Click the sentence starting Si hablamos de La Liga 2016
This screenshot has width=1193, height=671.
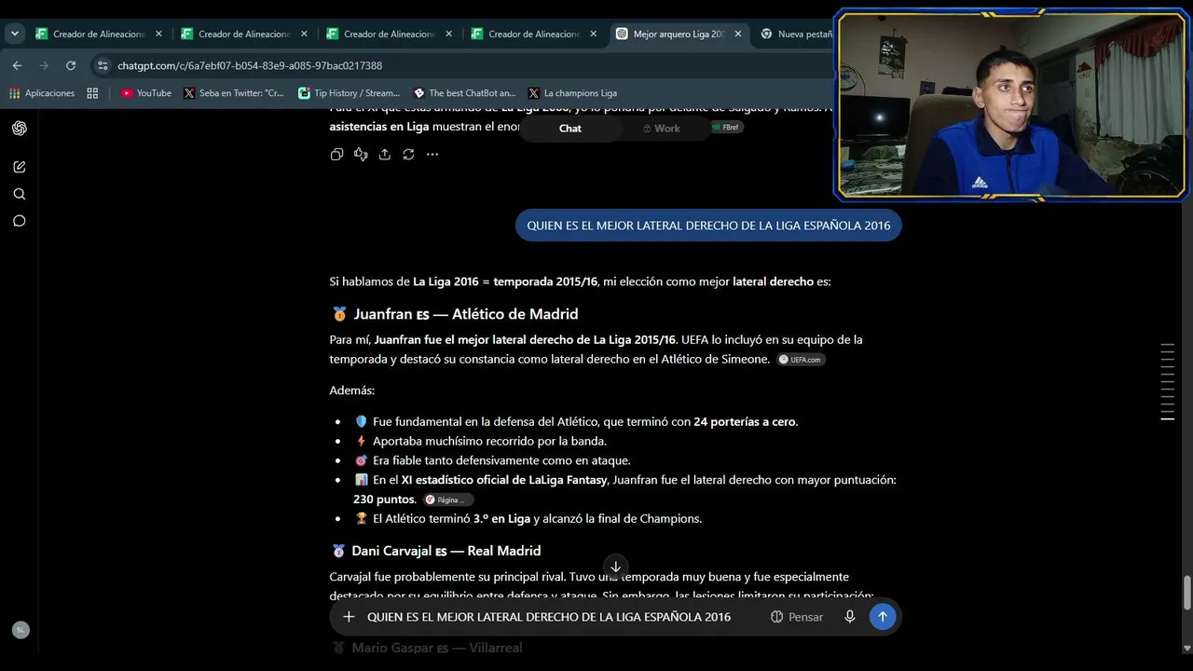pos(580,281)
